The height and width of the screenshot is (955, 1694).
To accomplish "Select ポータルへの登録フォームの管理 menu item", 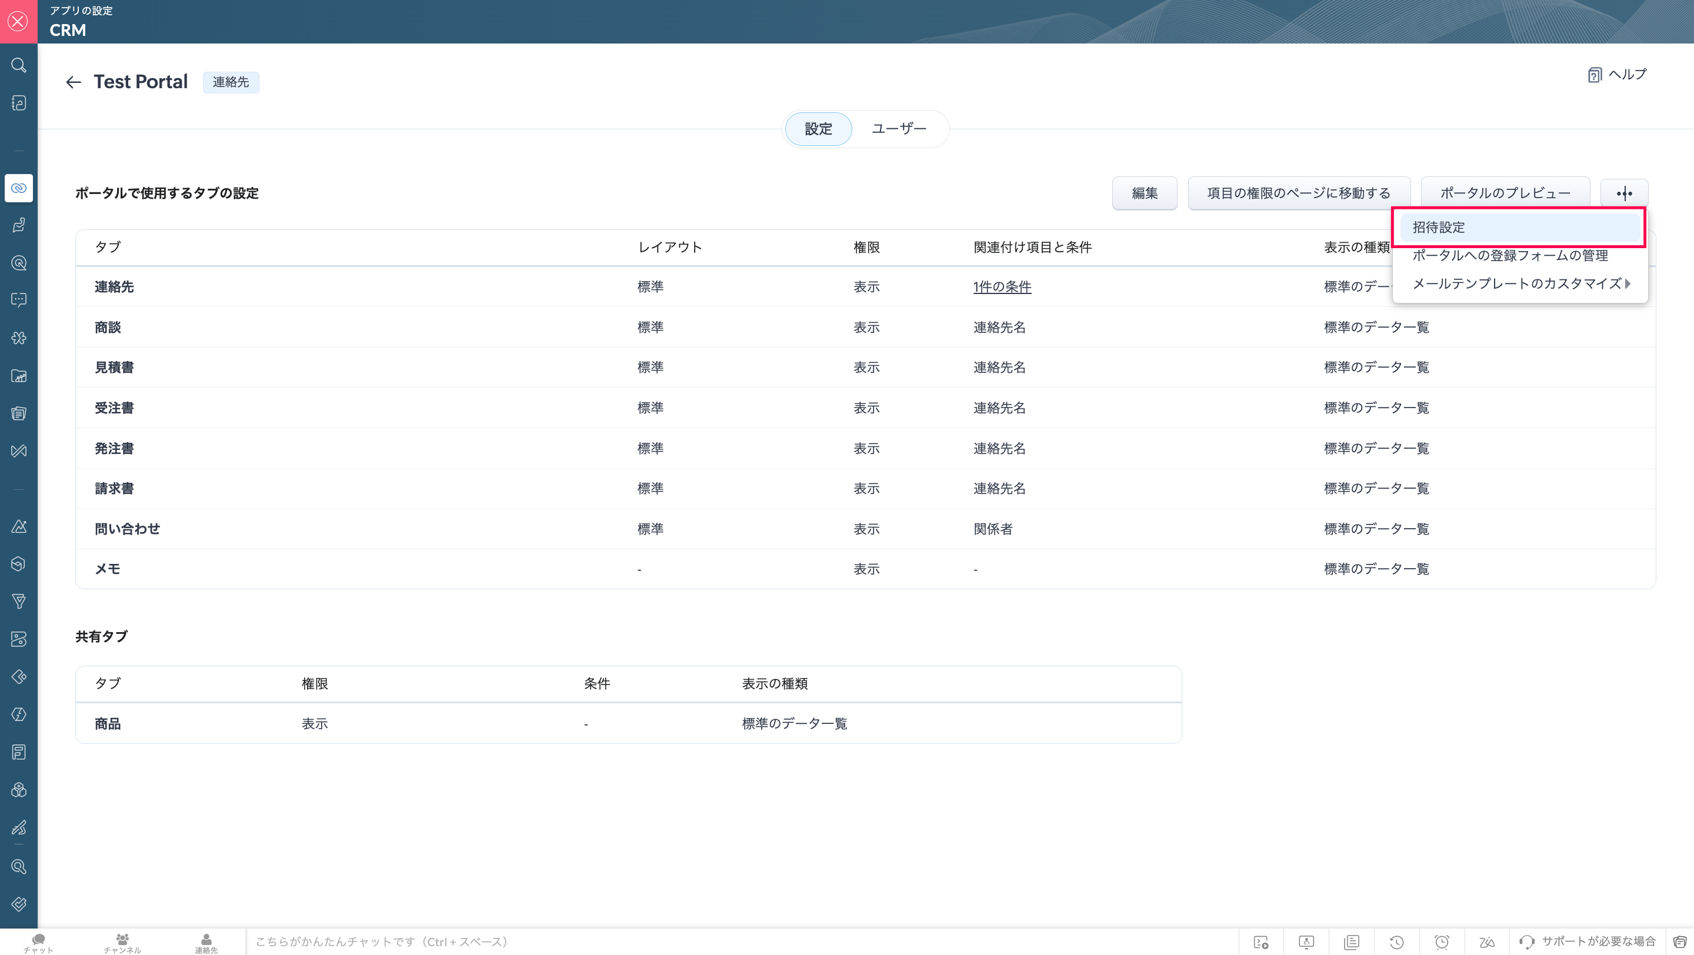I will [1510, 256].
